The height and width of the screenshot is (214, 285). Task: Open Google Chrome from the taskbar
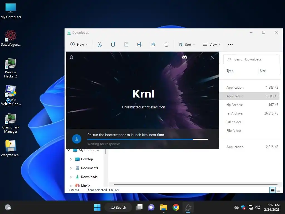pos(176,207)
